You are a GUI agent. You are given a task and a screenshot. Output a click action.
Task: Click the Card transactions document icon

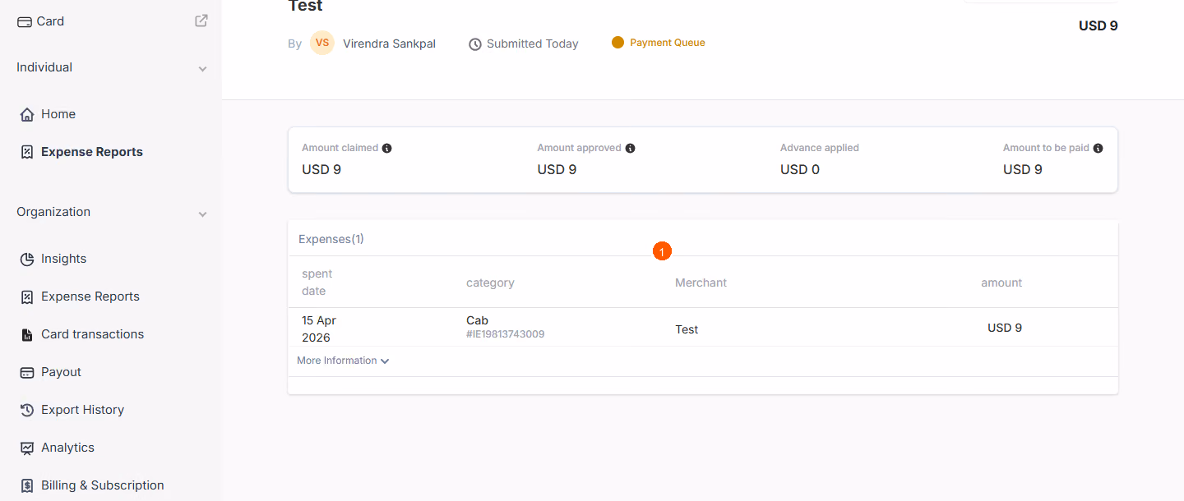coord(27,334)
